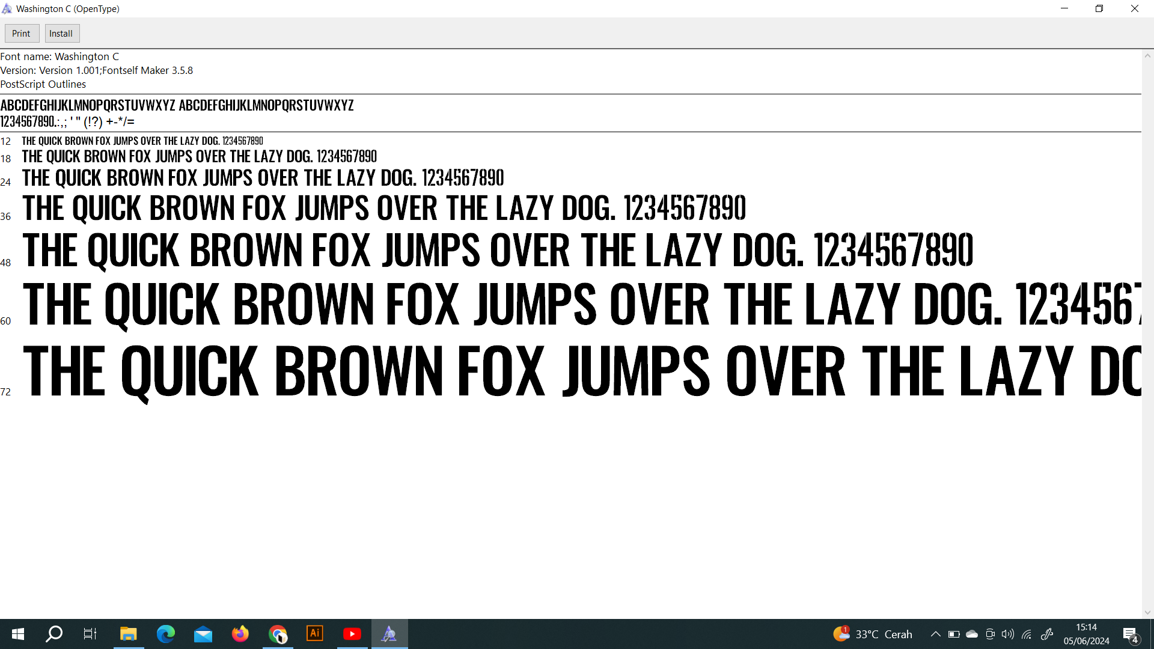Screen dimensions: 1154x649
Task: Click the Print button
Action: (x=21, y=34)
